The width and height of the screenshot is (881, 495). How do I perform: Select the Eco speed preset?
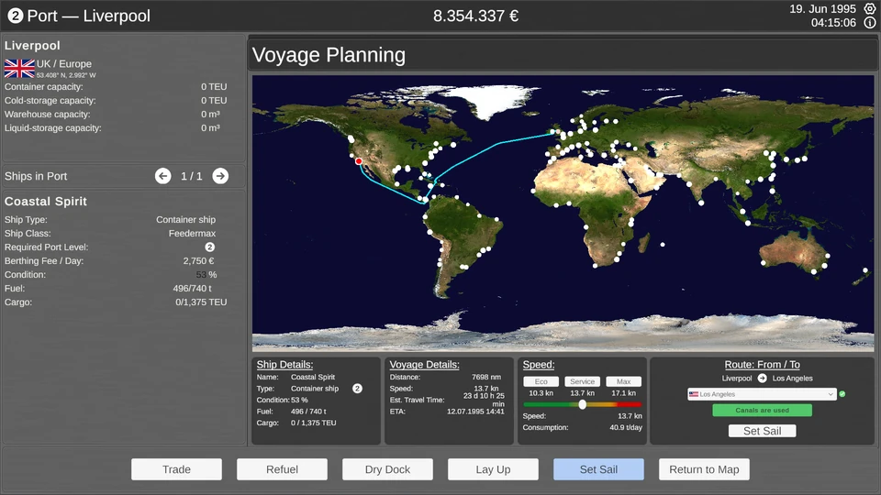[541, 381]
